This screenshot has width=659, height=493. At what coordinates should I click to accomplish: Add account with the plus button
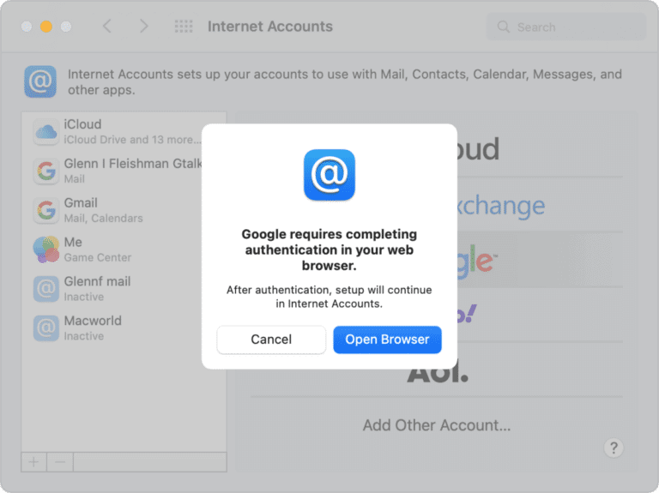coord(33,461)
